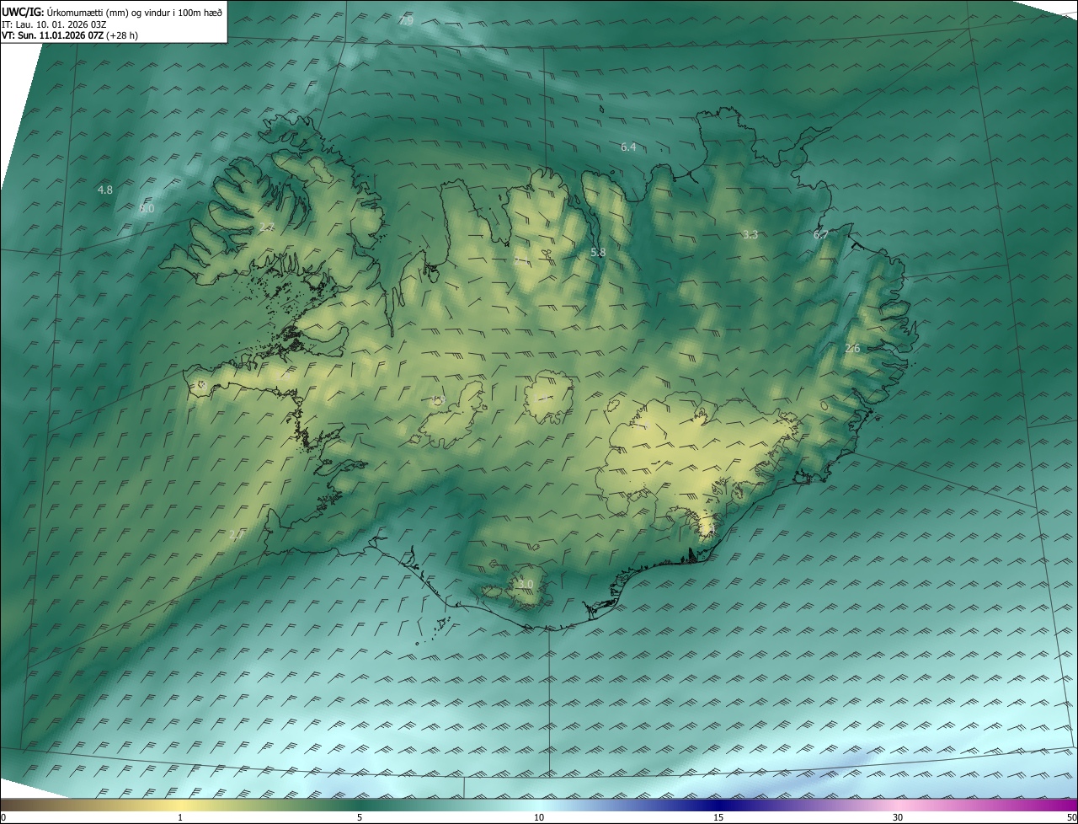Viewport: 1078px width, 824px height.
Task: Click the 15 tick on the color scale
Action: click(718, 818)
